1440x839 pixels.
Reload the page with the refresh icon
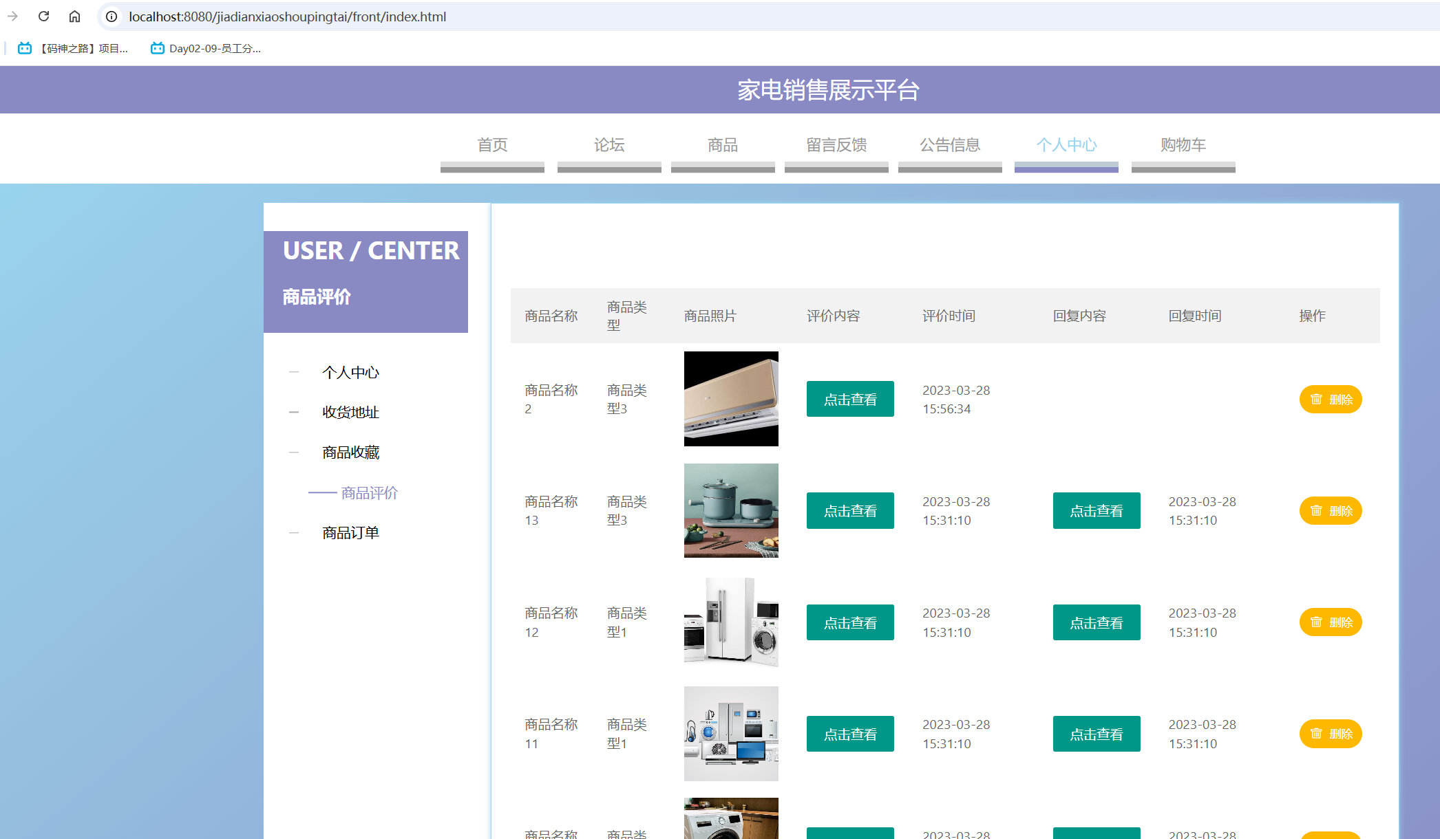point(43,17)
